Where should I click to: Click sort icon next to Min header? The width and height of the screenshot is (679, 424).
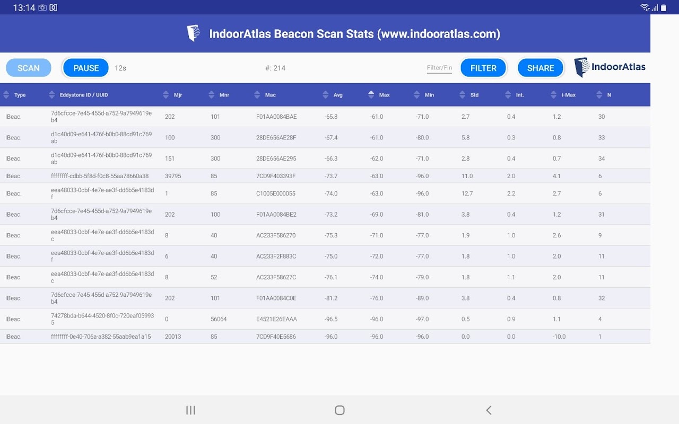417,95
